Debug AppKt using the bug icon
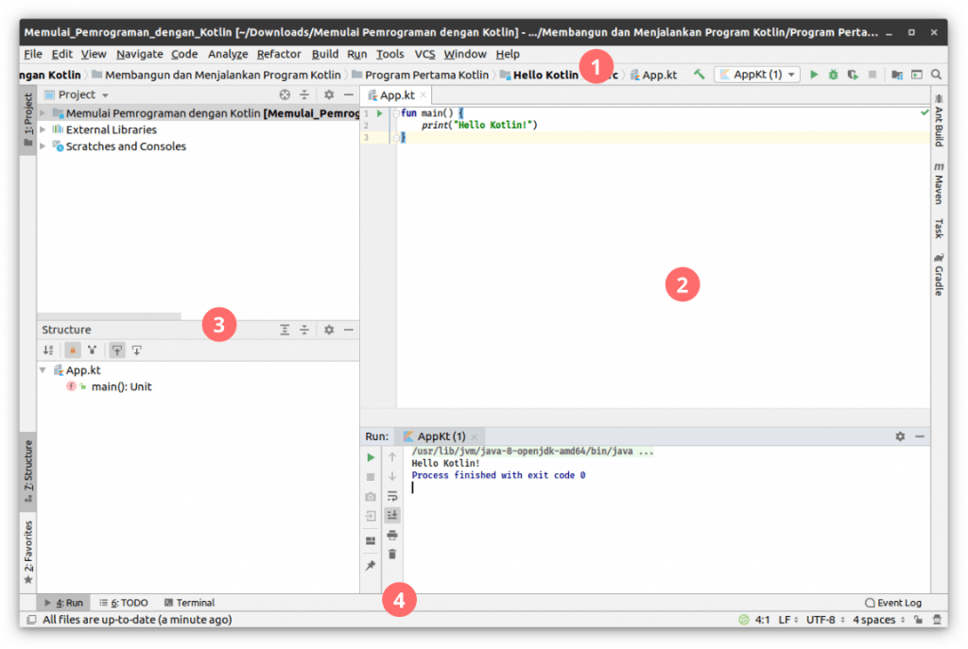 pos(832,74)
